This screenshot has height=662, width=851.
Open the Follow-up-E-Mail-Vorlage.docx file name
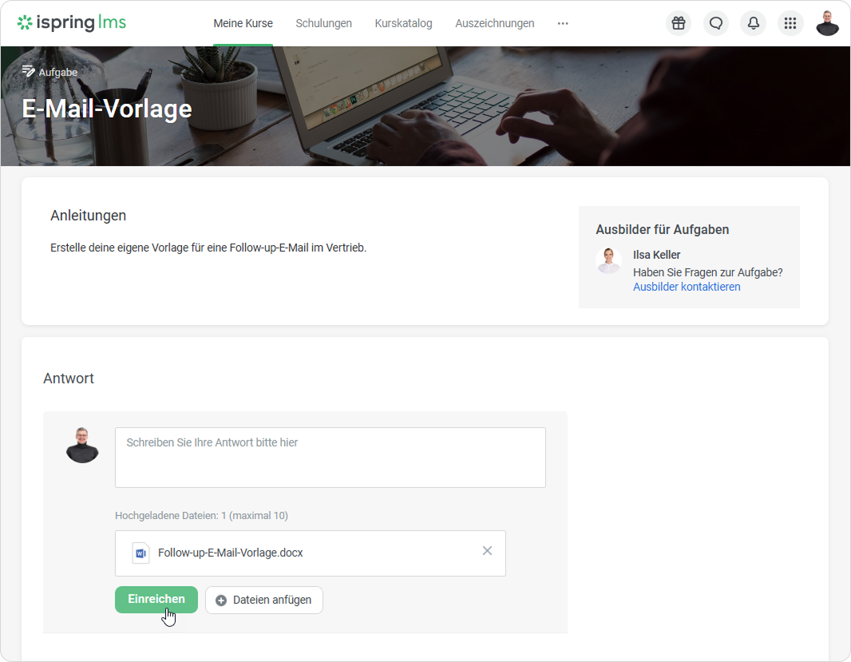(x=230, y=553)
